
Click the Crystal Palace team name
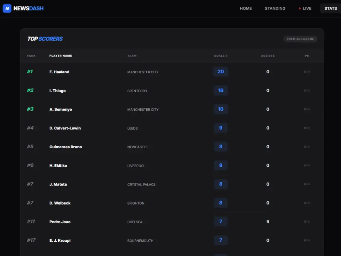pyautogui.click(x=141, y=184)
